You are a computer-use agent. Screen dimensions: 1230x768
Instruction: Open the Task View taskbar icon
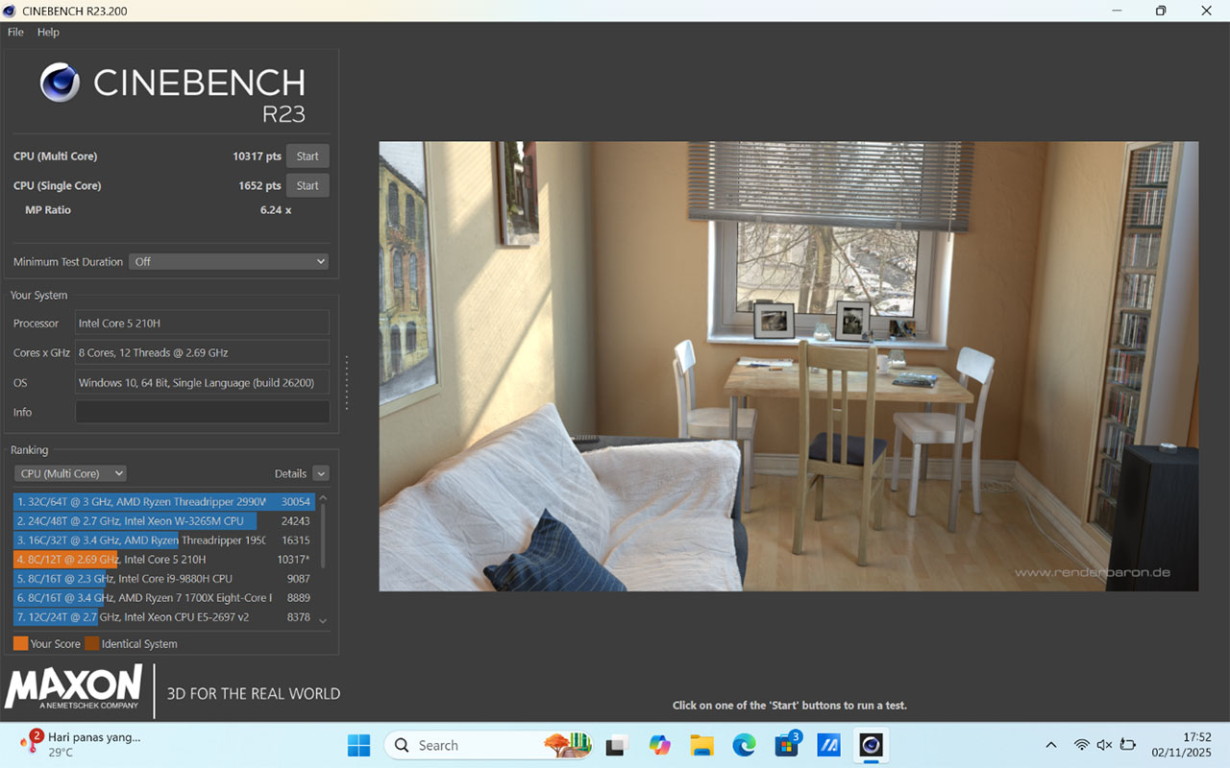(616, 745)
